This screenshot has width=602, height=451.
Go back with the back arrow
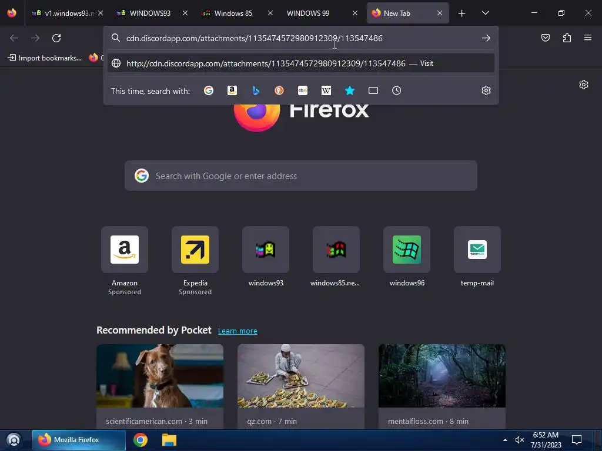coord(14,38)
